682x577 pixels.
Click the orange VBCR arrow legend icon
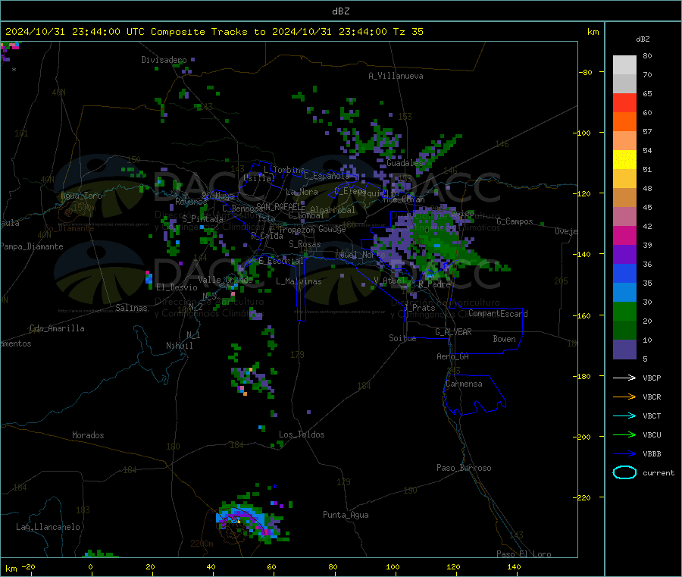(x=624, y=397)
